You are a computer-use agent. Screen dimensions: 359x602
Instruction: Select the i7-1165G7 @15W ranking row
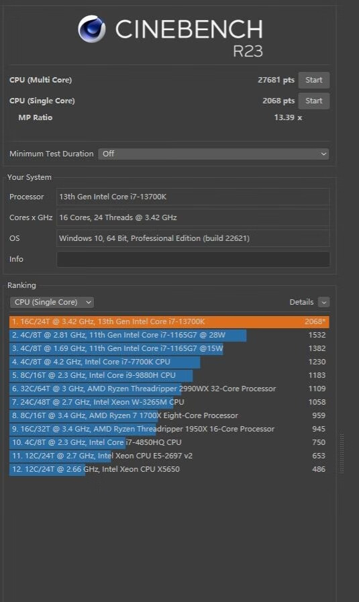169,348
